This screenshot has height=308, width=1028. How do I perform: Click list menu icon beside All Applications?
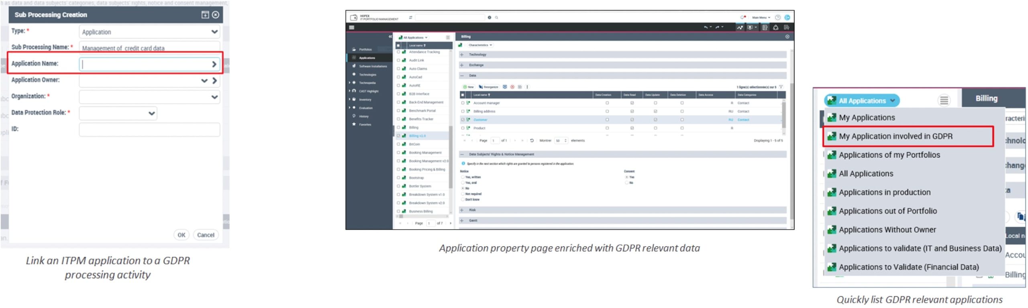pos(944,100)
